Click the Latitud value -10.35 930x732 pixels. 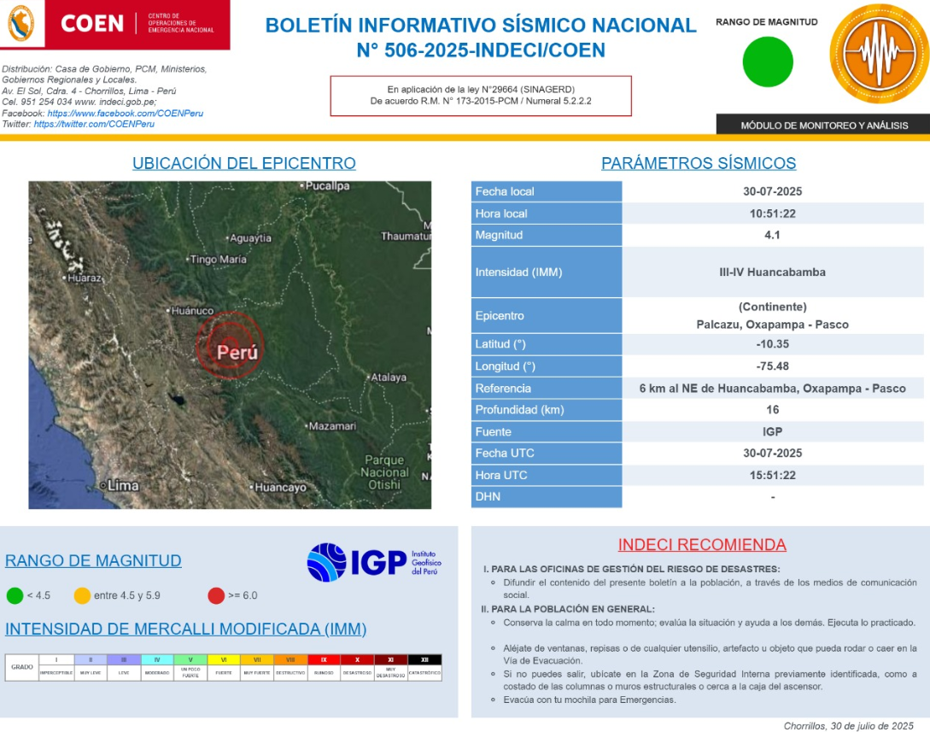(772, 344)
